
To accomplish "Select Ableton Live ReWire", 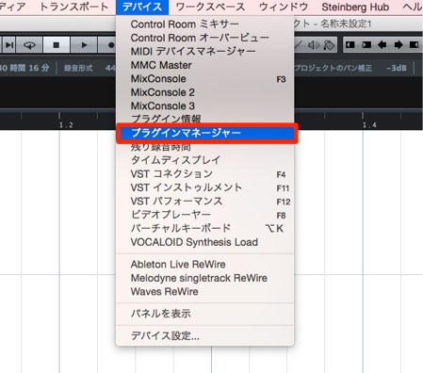I will [205, 265].
